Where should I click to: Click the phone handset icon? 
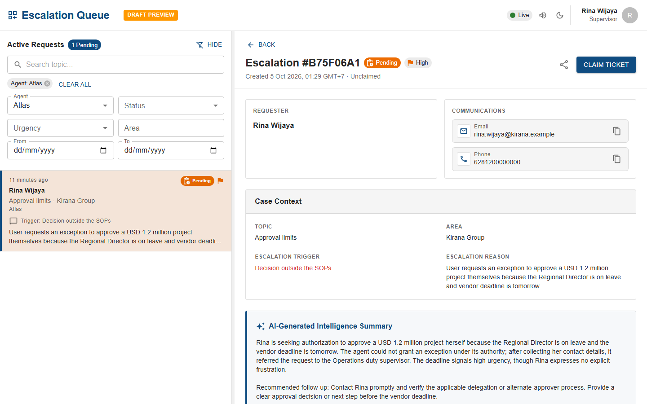coord(464,159)
